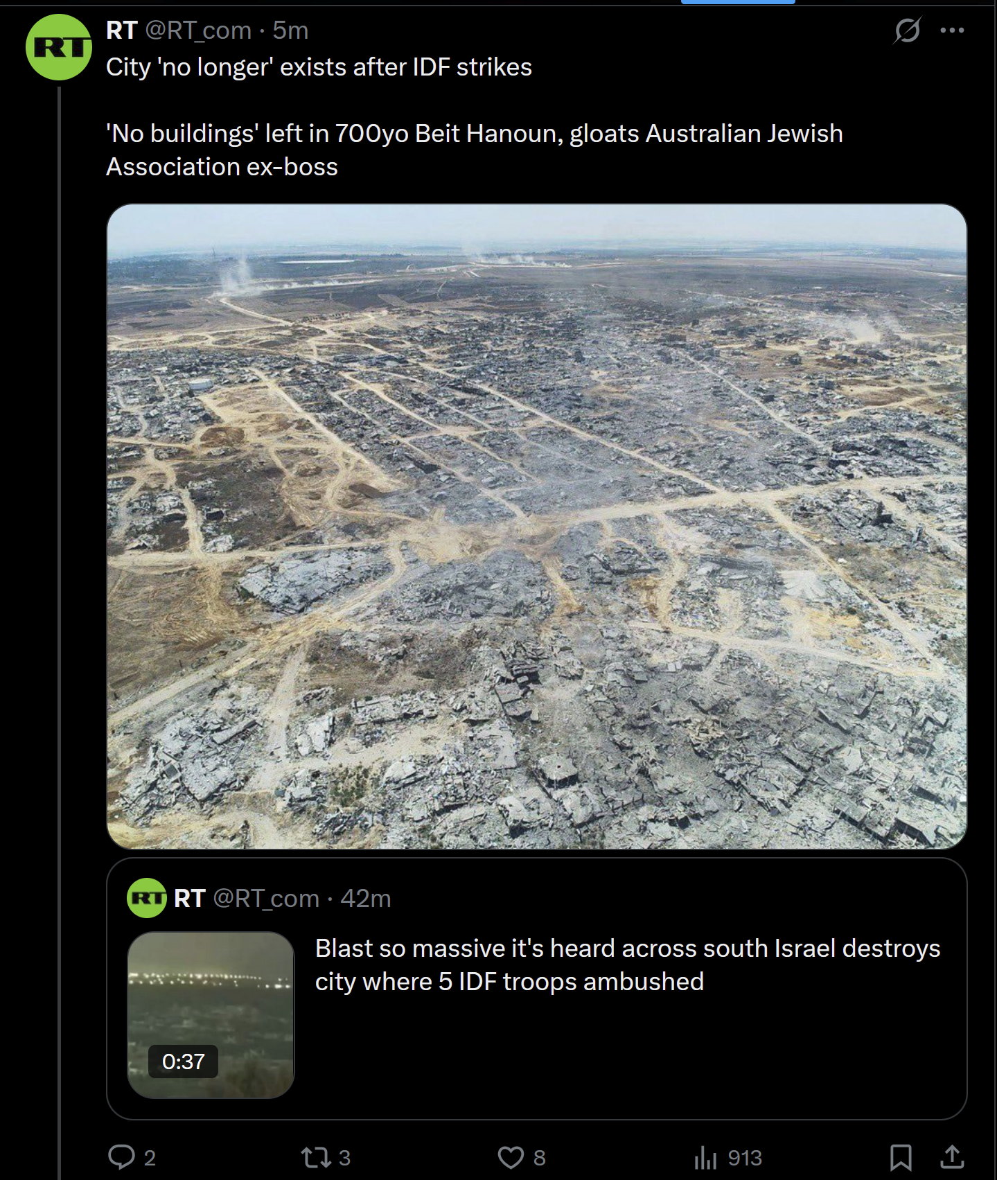Click the Grok slashed-circle icon
Image resolution: width=997 pixels, height=1180 pixels.
[x=907, y=30]
